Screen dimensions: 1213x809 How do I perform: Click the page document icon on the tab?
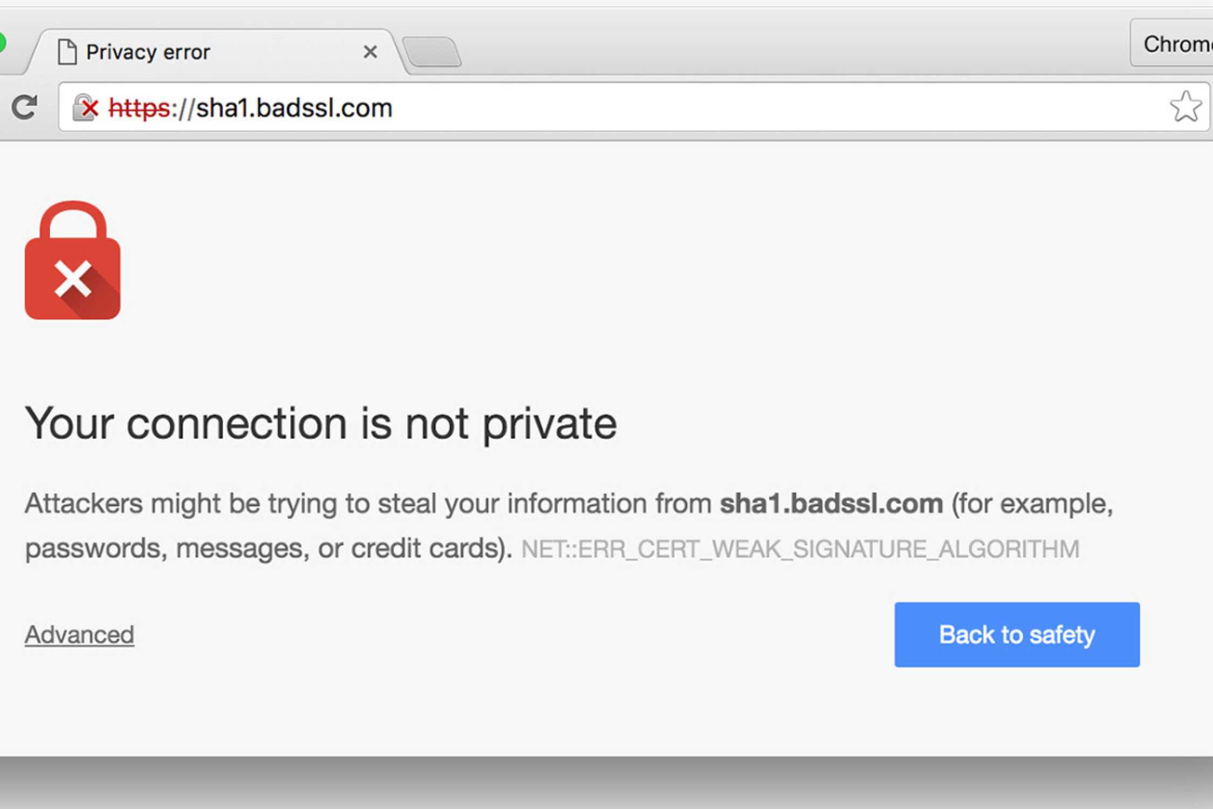coord(67,51)
